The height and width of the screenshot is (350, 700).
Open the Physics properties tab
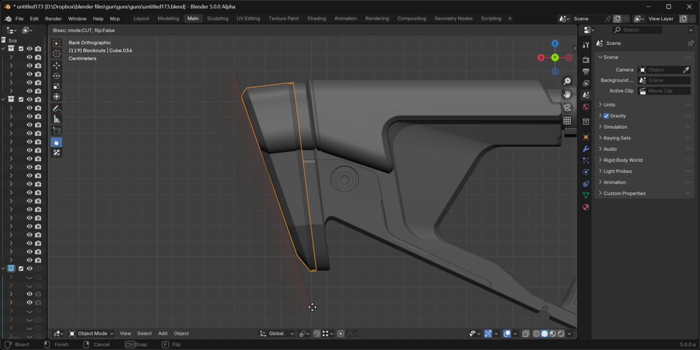(x=586, y=171)
